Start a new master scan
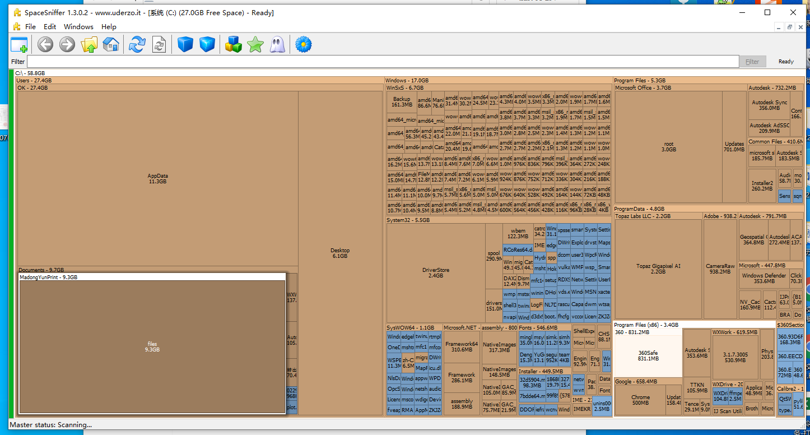 tap(137, 44)
